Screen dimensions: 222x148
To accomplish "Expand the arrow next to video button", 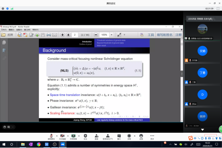I will [68, 136].
